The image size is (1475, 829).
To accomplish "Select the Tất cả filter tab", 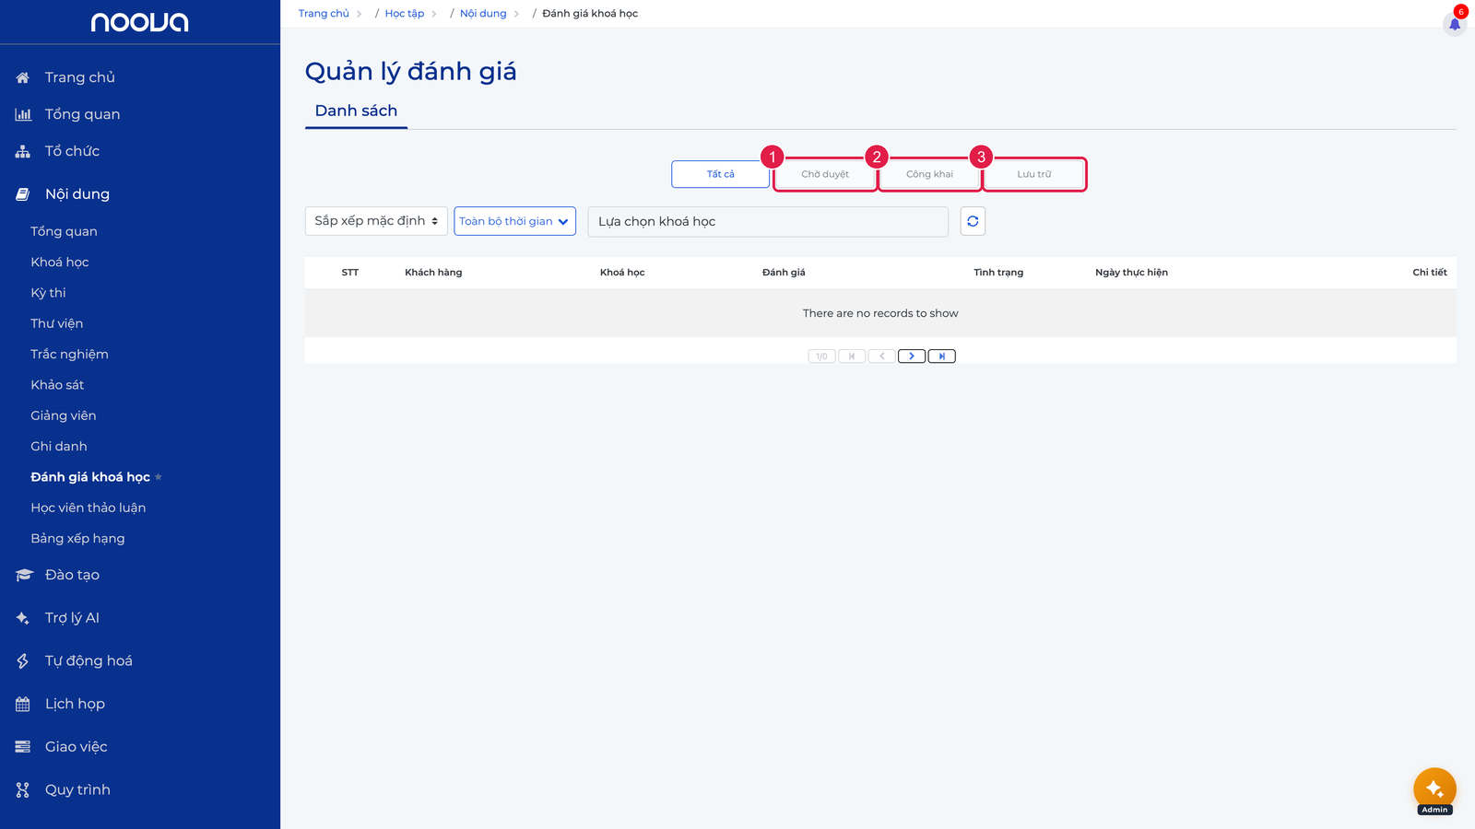I will pyautogui.click(x=721, y=174).
